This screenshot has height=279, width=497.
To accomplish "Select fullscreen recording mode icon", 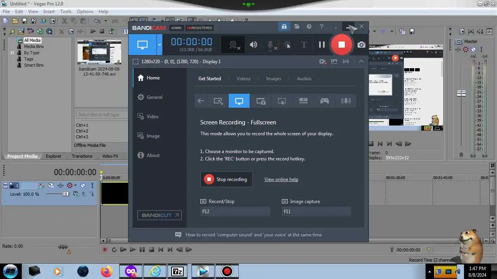I will (239, 101).
